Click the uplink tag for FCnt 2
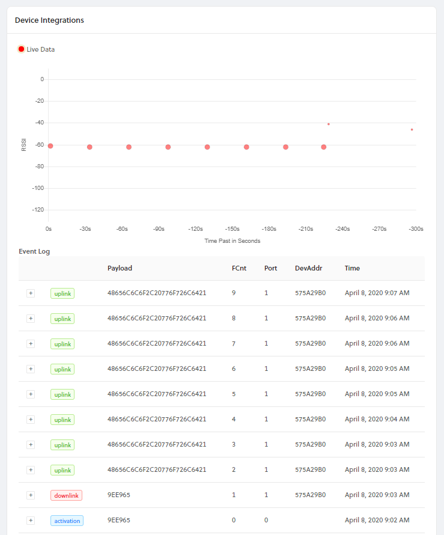 [x=62, y=470]
